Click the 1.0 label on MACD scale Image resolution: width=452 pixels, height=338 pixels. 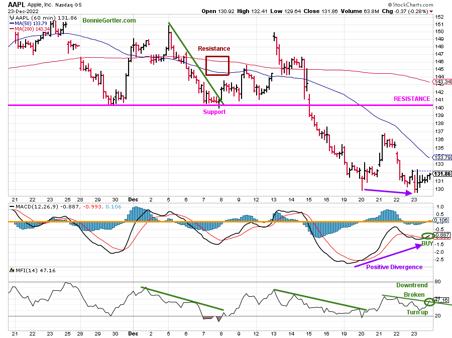click(440, 206)
